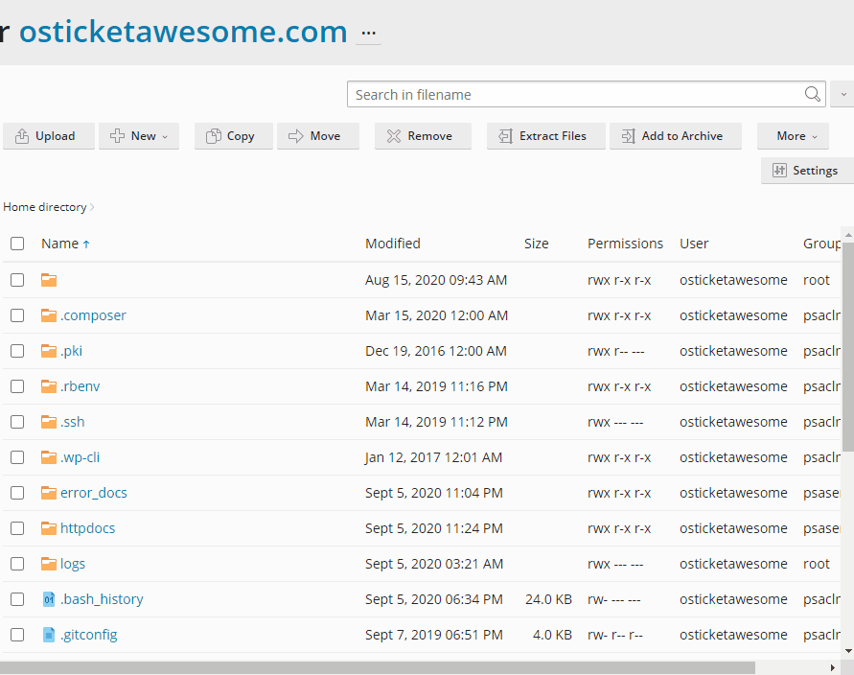Sort by the Size column

pyautogui.click(x=536, y=244)
